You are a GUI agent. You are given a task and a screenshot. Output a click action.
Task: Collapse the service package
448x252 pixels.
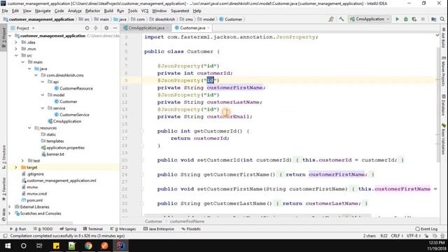42,108
